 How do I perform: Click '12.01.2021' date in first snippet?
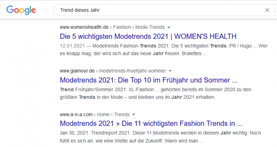72,46
